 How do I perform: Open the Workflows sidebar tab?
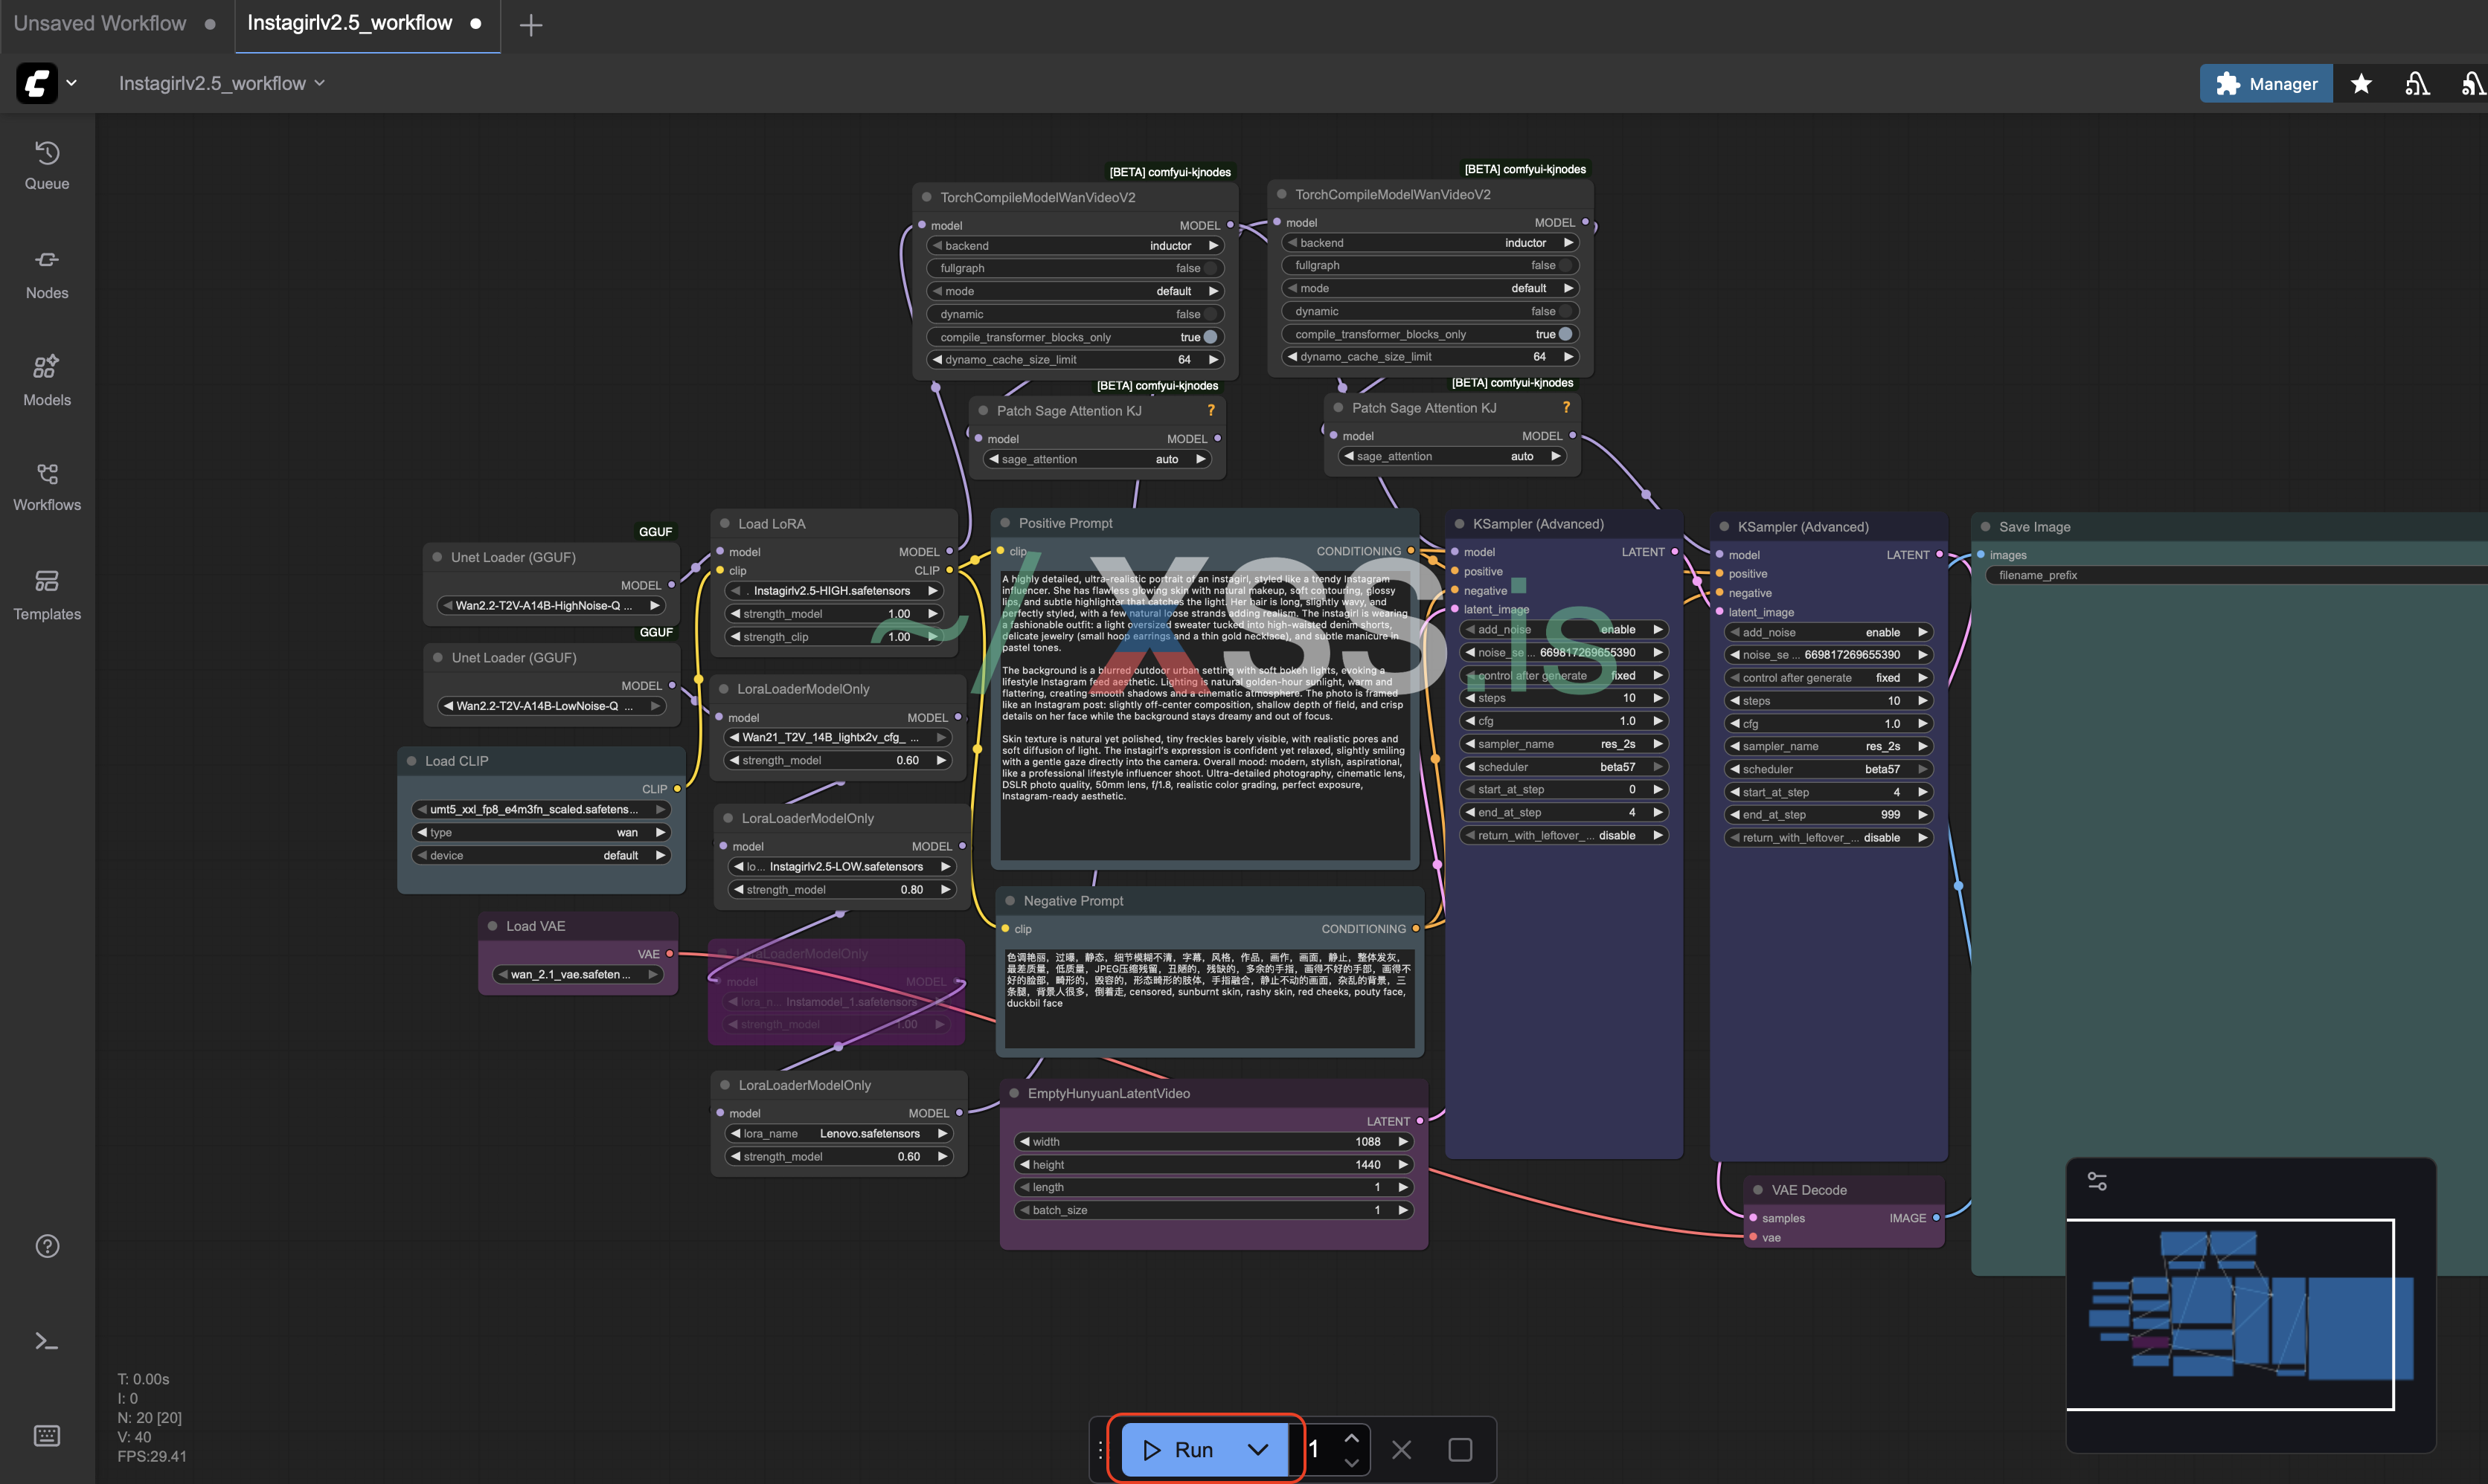47,486
